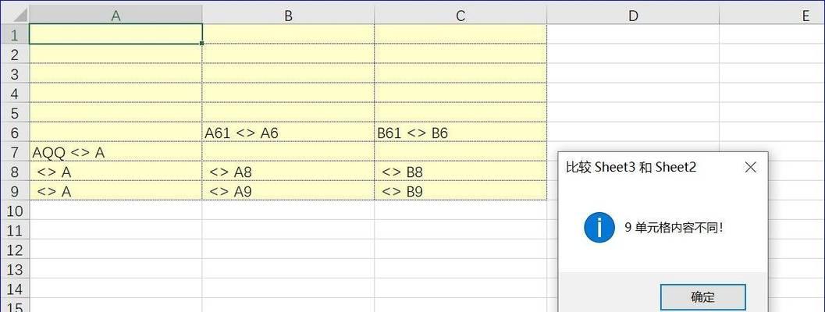The image size is (825, 312).
Task: Click cell containing A61 <> A6
Action: tap(288, 133)
